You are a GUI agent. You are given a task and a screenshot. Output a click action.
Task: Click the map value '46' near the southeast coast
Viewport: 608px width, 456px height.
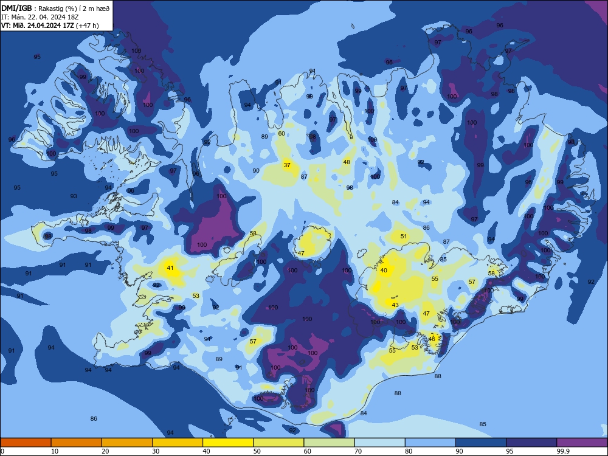(432, 339)
